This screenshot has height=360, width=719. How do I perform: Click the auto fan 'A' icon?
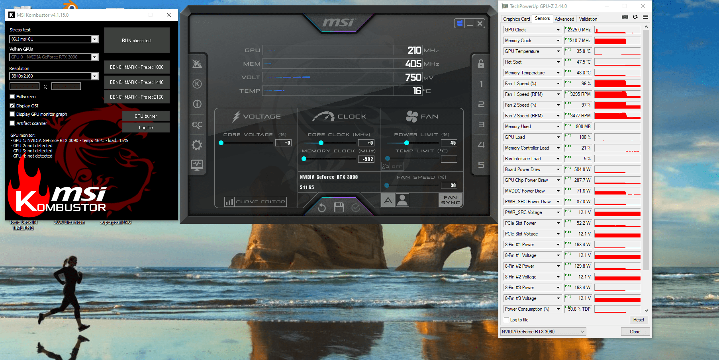[388, 200]
